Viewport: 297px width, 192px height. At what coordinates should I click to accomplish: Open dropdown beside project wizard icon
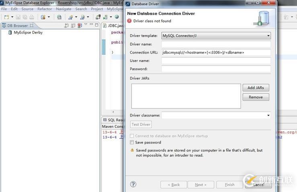(x=49, y=17)
